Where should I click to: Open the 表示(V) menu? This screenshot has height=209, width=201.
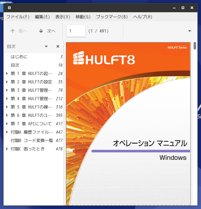coord(63,17)
